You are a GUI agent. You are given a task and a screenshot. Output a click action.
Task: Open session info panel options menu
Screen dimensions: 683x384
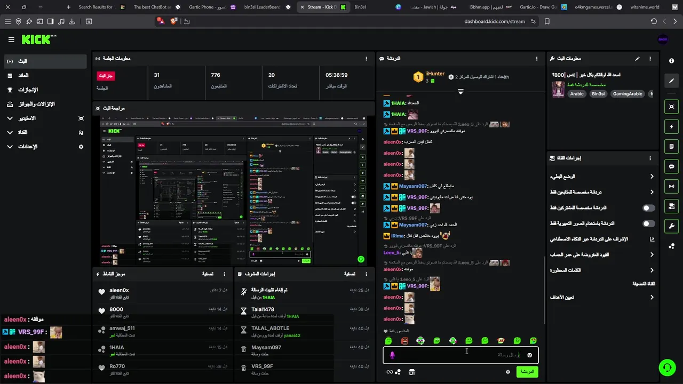tap(366, 59)
